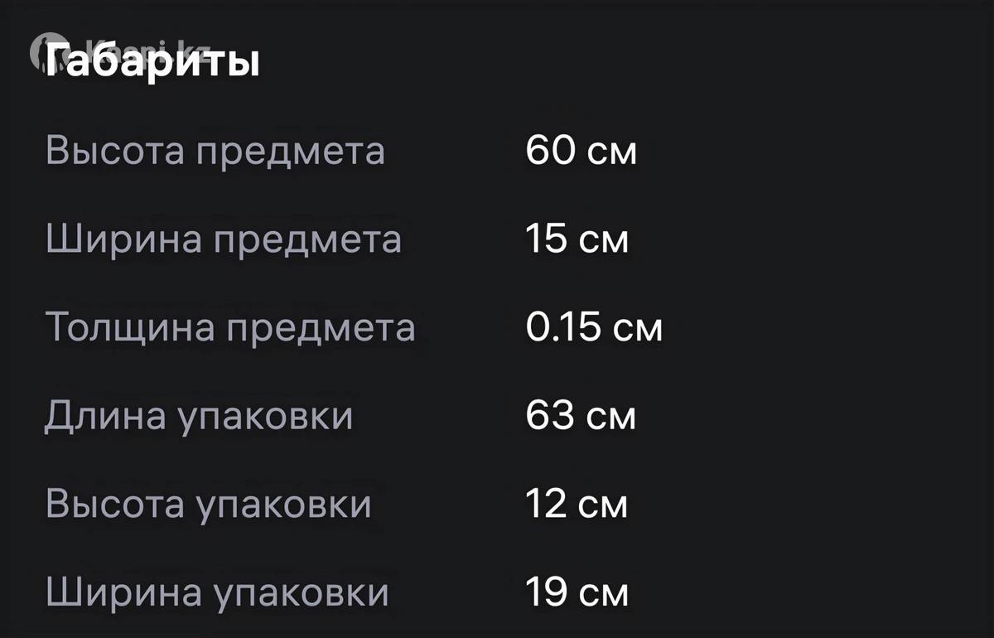Click the 63 см package length value
This screenshot has width=994, height=638.
point(581,416)
